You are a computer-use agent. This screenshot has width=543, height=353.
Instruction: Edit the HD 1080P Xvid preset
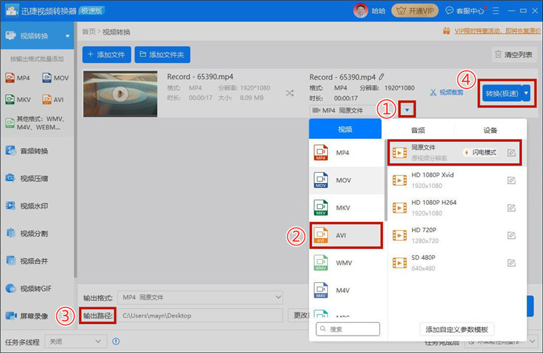[x=511, y=180]
